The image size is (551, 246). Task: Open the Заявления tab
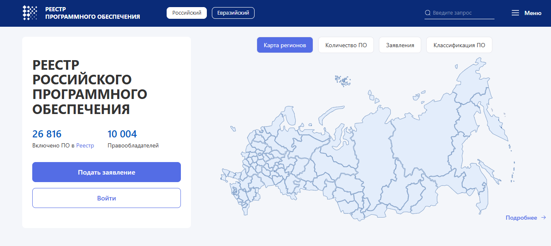[400, 45]
